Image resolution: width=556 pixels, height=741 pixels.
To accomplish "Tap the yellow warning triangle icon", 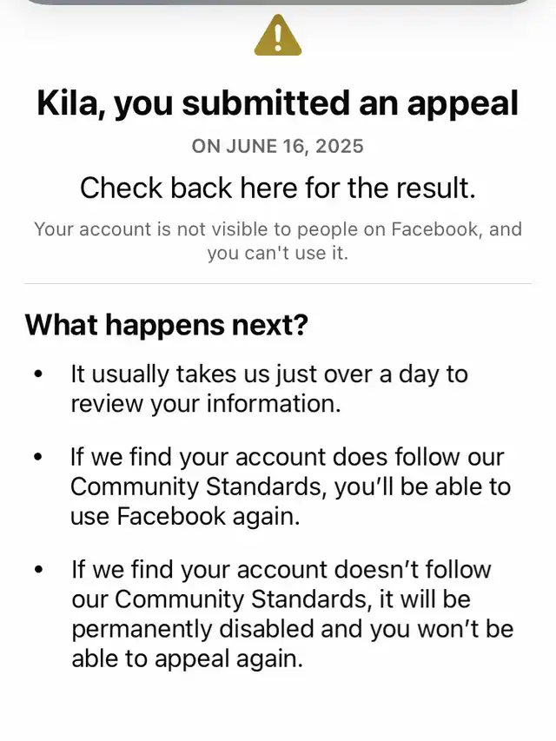I will point(278,36).
